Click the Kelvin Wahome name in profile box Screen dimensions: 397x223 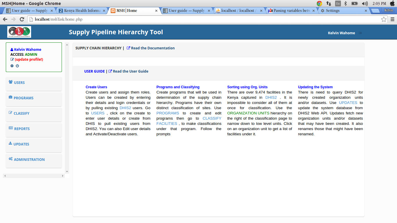[x=28, y=50]
